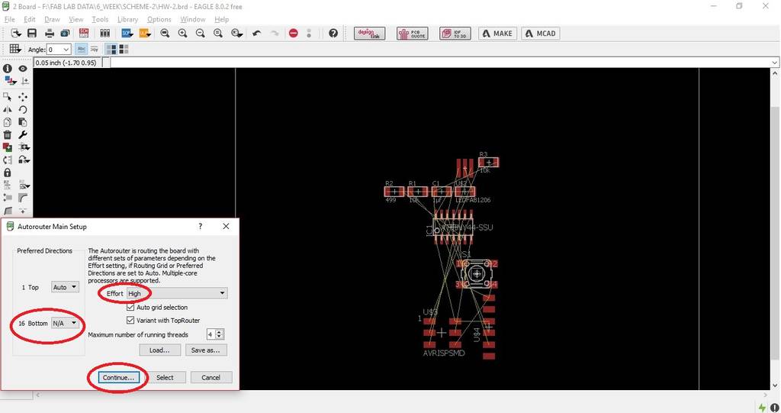
Task: Toggle Variant with TopRouter checkbox
Action: point(130,320)
